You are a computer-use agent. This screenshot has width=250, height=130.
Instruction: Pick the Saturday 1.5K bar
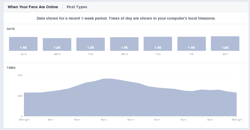click(225, 43)
